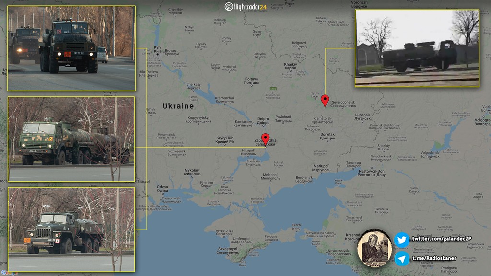Click the Donetsk city label
491x276 pixels.
(327, 136)
